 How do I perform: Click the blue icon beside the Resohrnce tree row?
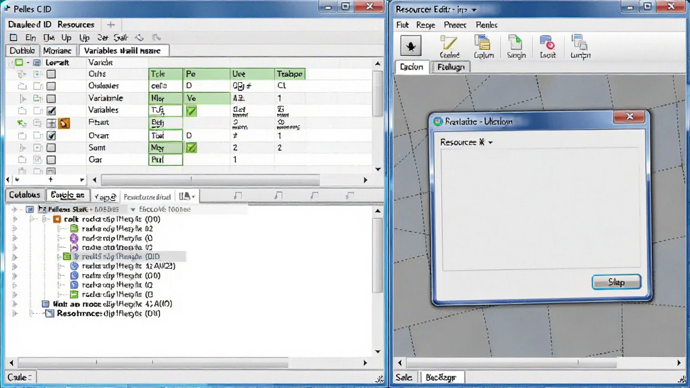pos(50,314)
